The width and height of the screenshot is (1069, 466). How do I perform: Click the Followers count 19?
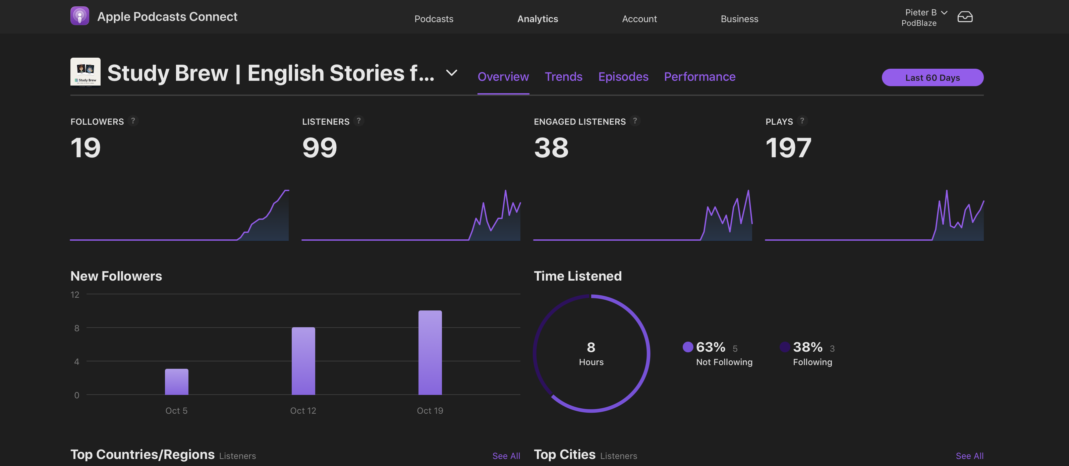(86, 148)
